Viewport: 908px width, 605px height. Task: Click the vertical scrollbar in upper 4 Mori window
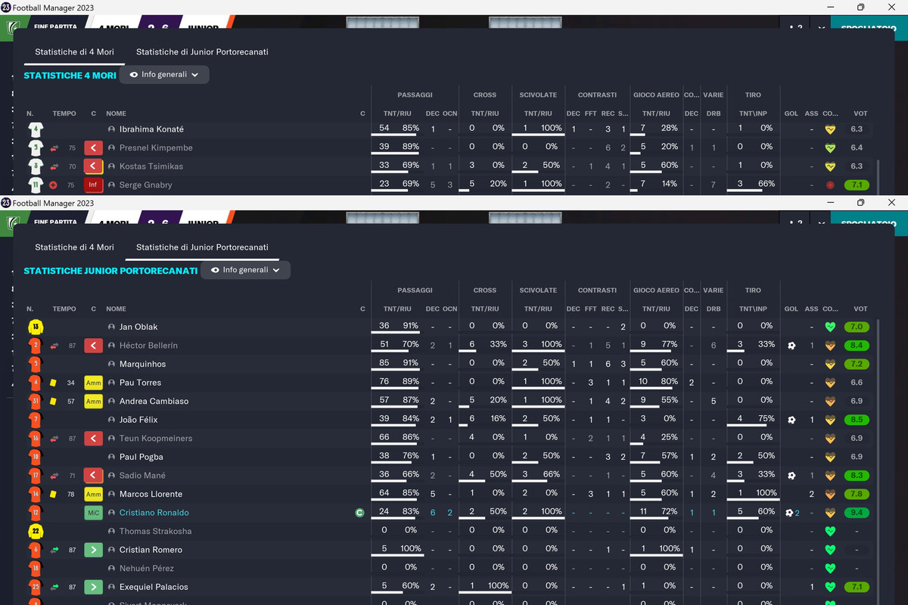click(x=878, y=178)
